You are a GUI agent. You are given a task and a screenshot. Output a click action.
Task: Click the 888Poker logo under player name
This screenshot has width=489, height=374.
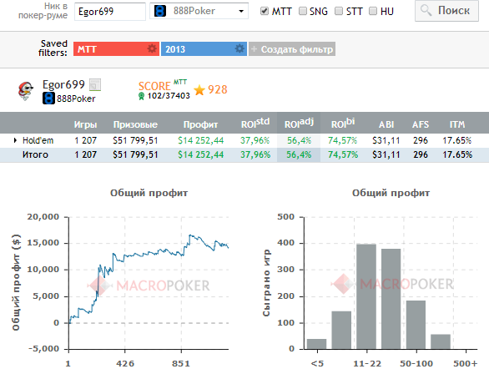click(x=48, y=99)
